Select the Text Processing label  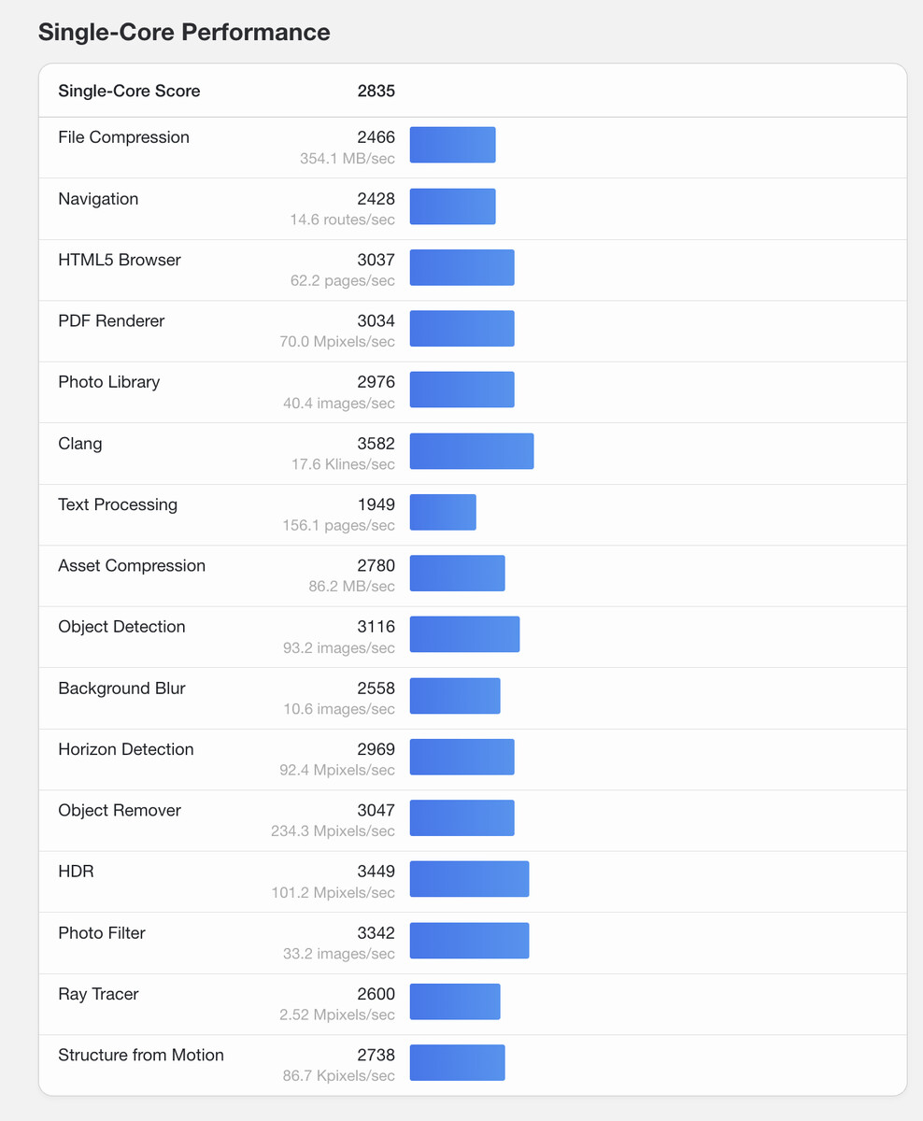coord(118,504)
